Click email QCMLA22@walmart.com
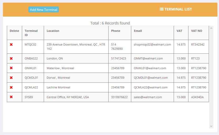The width and height of the screenshot is (219, 135). [x=151, y=87]
